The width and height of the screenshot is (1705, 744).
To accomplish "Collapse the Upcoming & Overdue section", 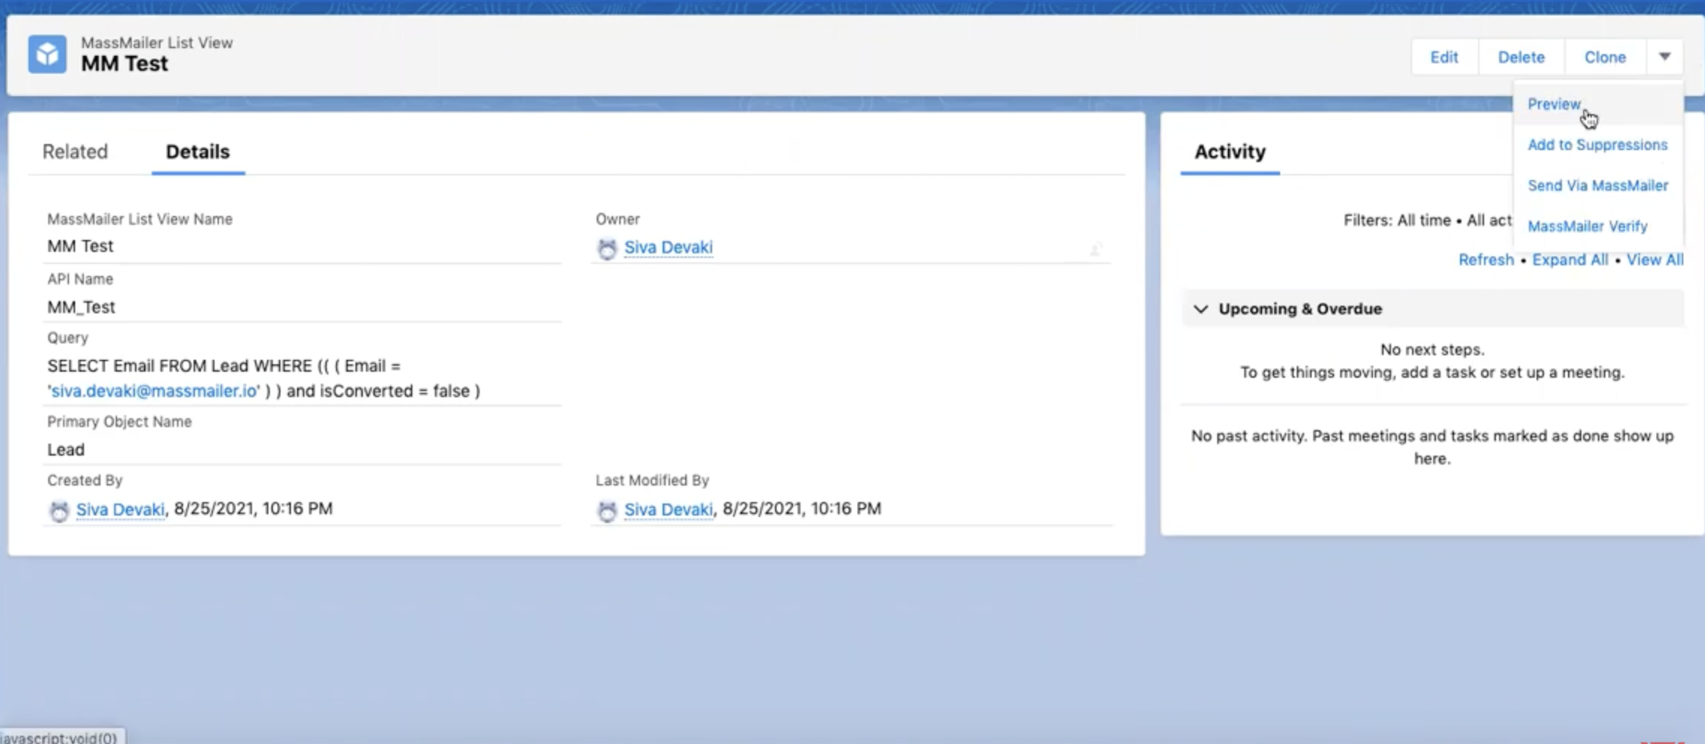I will (1201, 309).
